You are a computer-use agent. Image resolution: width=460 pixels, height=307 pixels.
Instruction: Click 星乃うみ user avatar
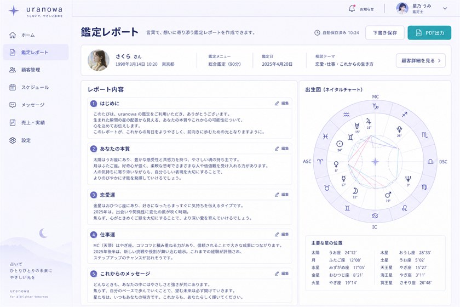[402, 9]
